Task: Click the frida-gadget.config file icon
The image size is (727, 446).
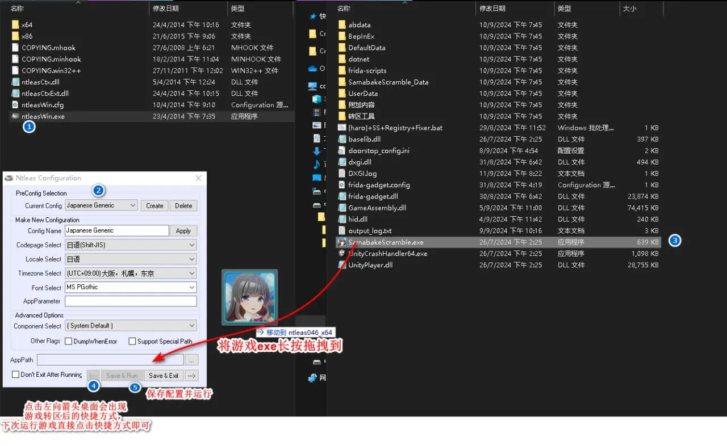Action: 342,185
